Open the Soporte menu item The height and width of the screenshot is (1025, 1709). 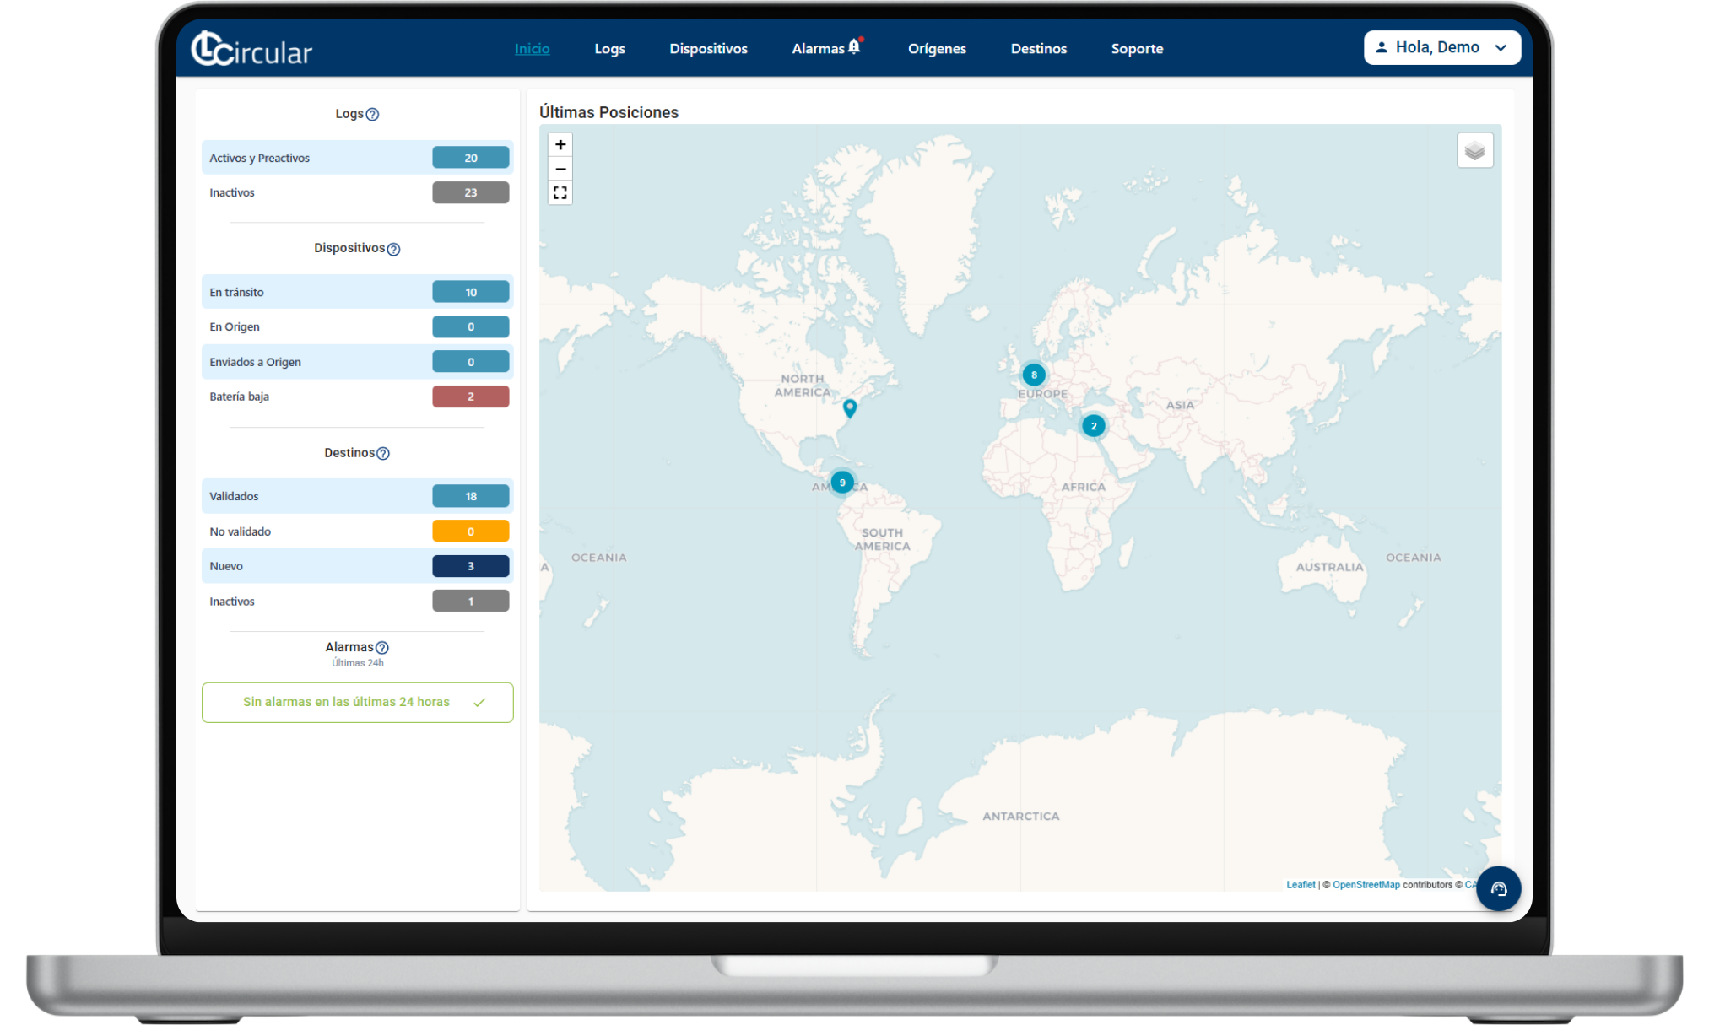click(x=1137, y=49)
